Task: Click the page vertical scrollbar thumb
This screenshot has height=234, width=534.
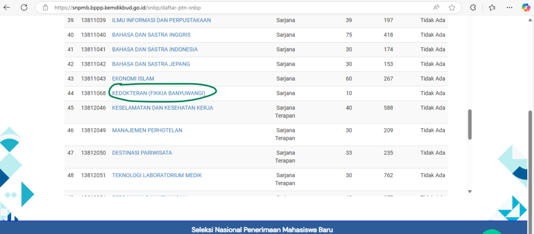Action: (469, 124)
